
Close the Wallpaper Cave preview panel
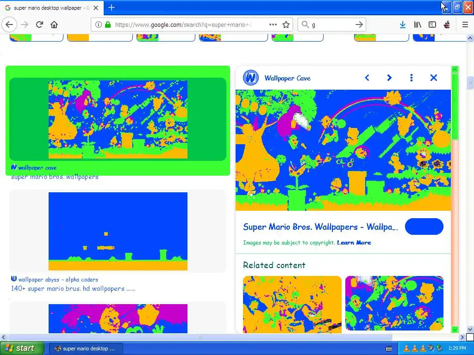433,78
